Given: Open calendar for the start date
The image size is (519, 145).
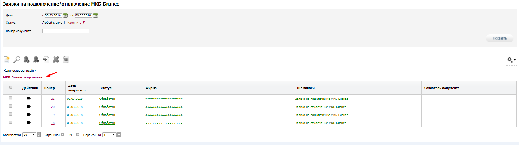Looking at the screenshot, I should pos(65,15).
